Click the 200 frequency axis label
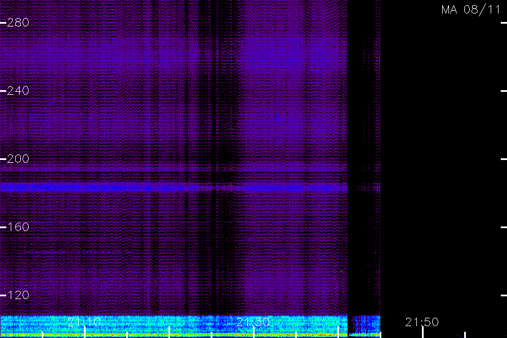The image size is (507, 338). (18, 159)
